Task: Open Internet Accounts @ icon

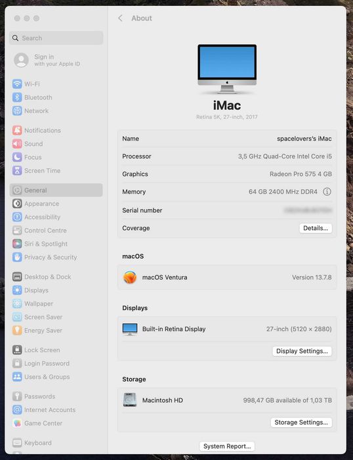Action: coord(17,410)
